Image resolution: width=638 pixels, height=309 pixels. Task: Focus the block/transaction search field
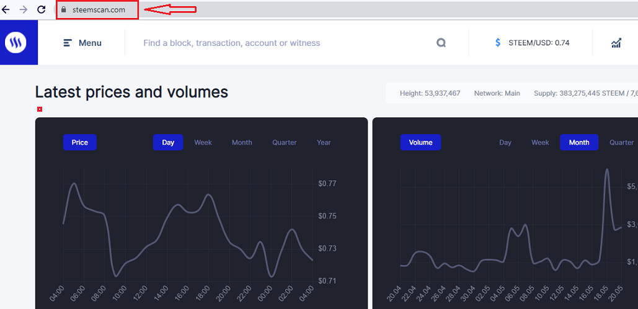pos(285,43)
